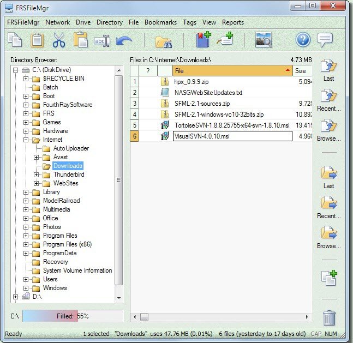The width and height of the screenshot is (353, 343).
Task: Click the C:\ Filled 55% usage bar
Action: (73, 316)
